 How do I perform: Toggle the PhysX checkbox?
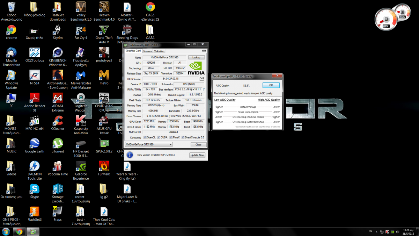click(171, 137)
